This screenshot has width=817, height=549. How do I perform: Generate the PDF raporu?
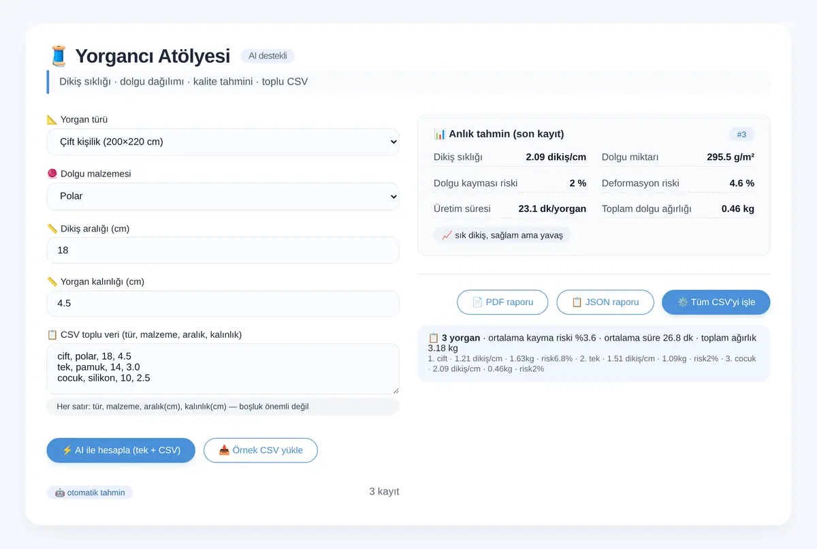502,302
